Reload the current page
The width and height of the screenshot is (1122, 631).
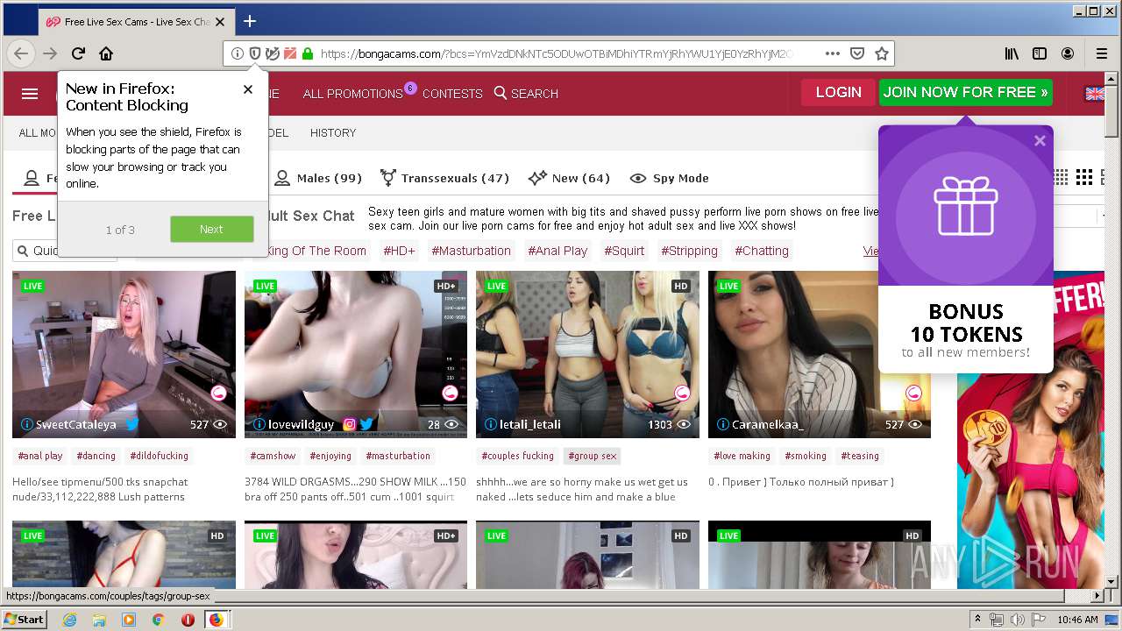pos(78,53)
